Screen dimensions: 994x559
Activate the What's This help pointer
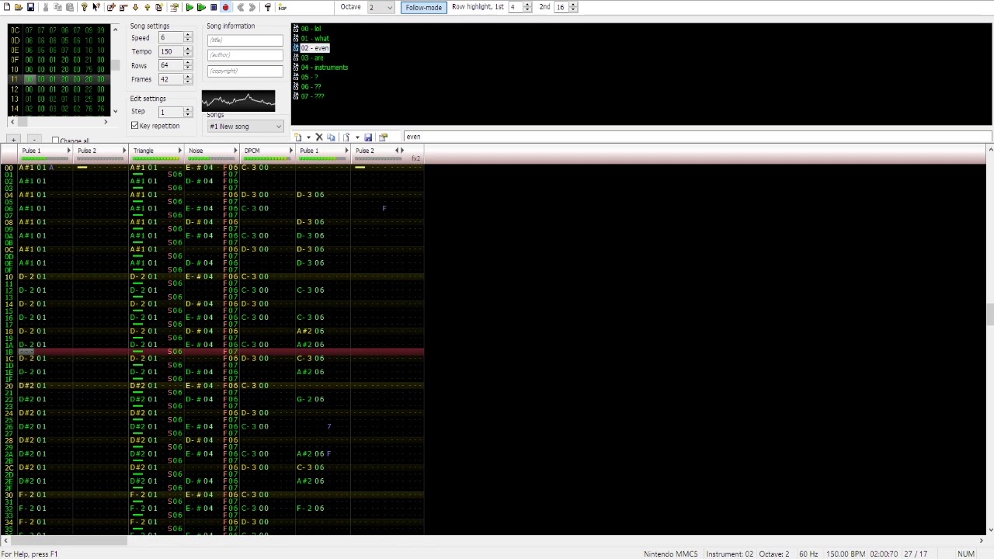(96, 7)
